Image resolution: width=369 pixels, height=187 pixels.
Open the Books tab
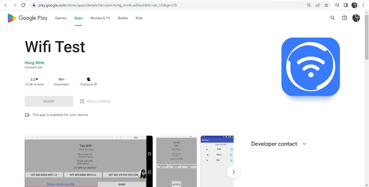coord(123,18)
